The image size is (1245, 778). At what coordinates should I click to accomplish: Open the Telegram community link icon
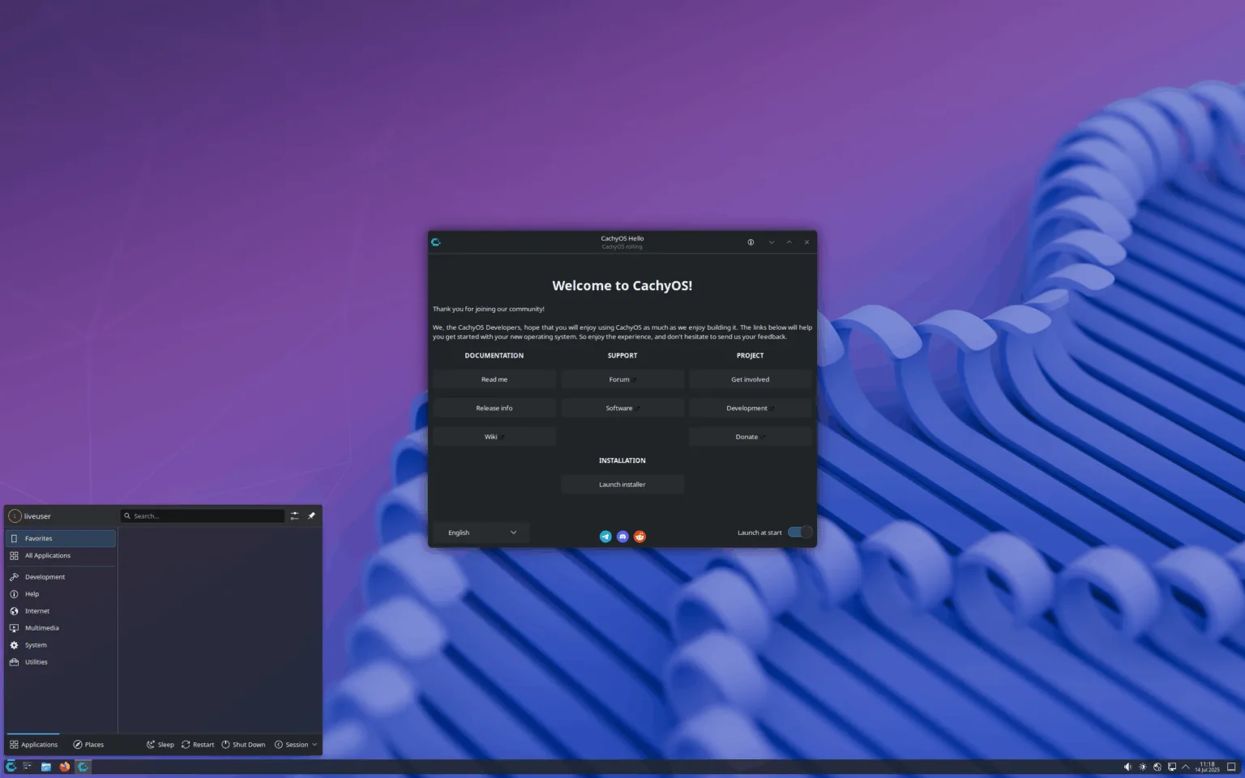605,536
